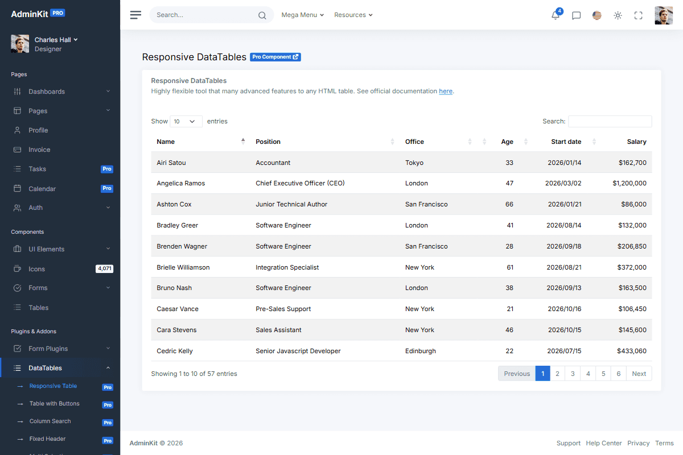Screen dimensions: 683x455
Task: Focus the table Search input box
Action: coord(610,121)
